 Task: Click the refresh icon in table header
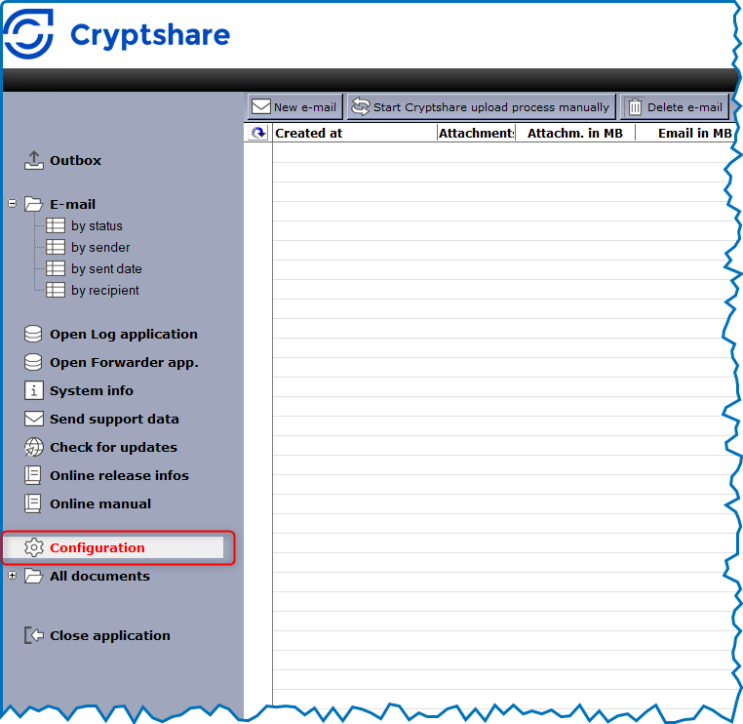click(258, 133)
